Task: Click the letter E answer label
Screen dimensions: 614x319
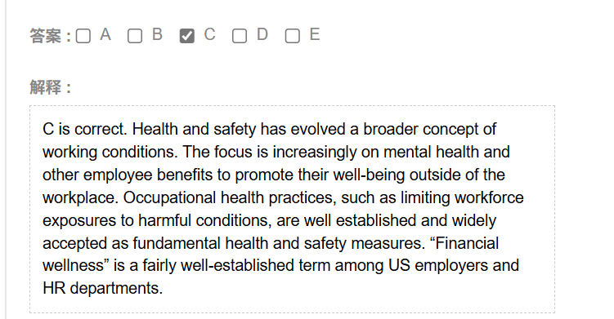Action: pyautogui.click(x=315, y=34)
